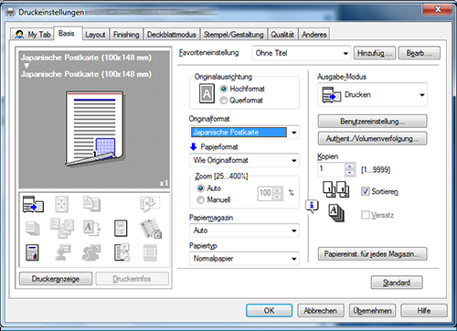Switch to the Stempel/Gestaltung tab

tap(234, 35)
